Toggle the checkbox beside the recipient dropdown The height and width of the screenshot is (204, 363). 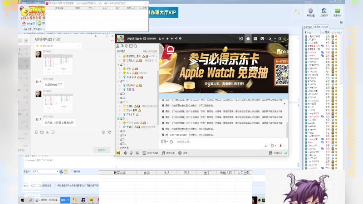(x=72, y=171)
